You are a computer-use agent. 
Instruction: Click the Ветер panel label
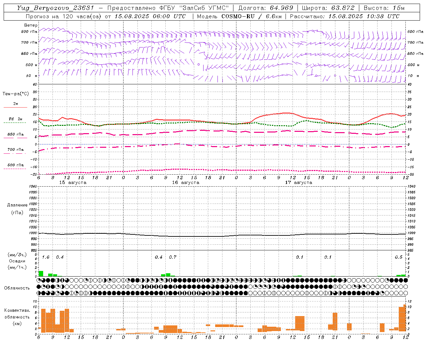point(31,25)
